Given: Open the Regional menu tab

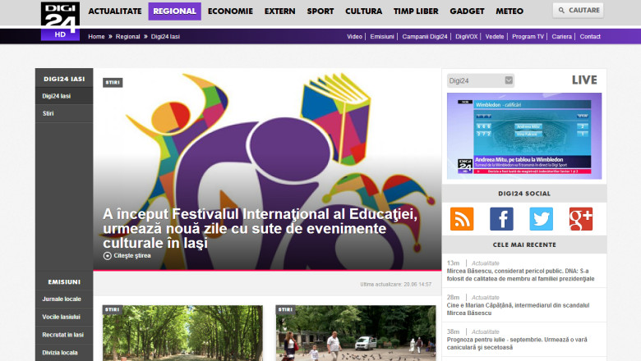Looking at the screenshot, I should pyautogui.click(x=174, y=11).
